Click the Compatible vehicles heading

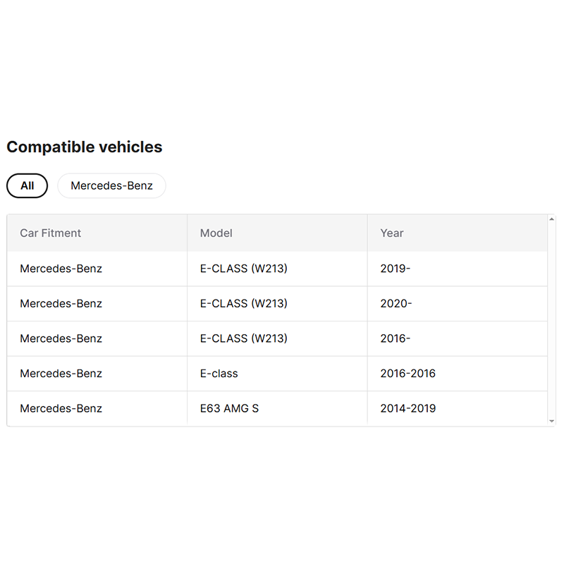85,147
